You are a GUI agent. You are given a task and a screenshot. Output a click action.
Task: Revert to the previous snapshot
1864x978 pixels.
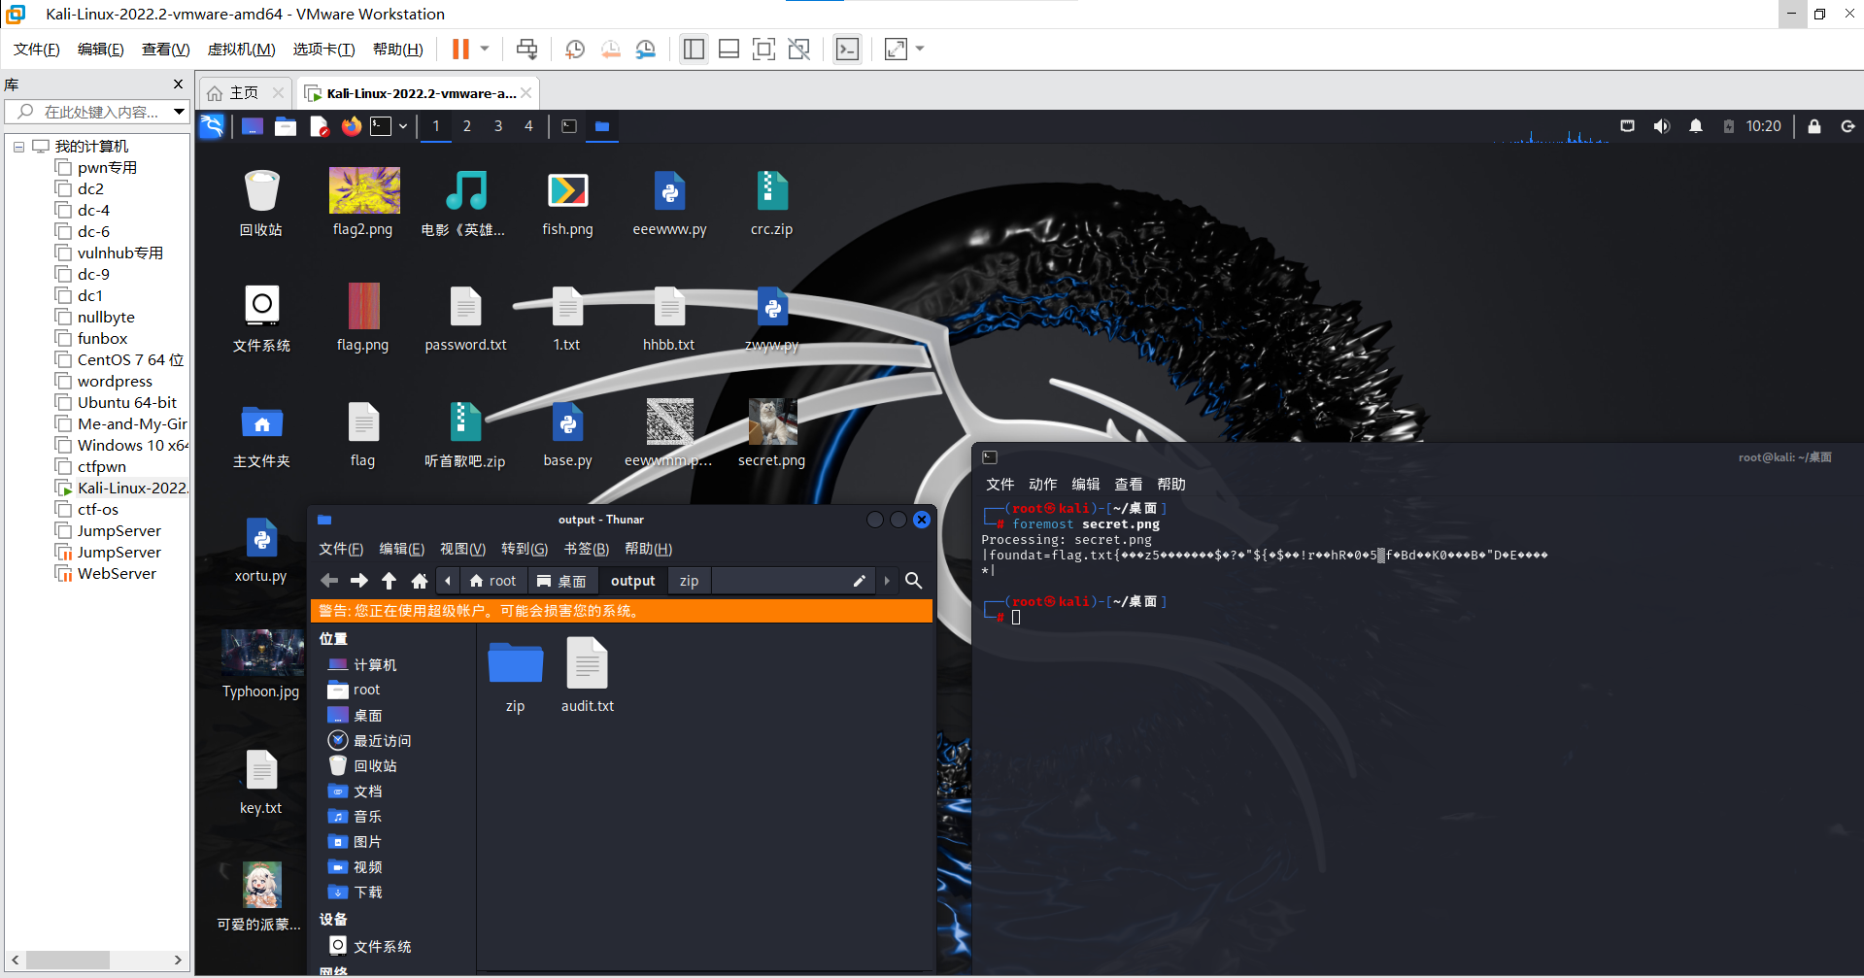point(610,50)
